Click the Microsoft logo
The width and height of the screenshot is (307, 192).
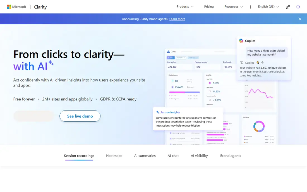(x=17, y=7)
